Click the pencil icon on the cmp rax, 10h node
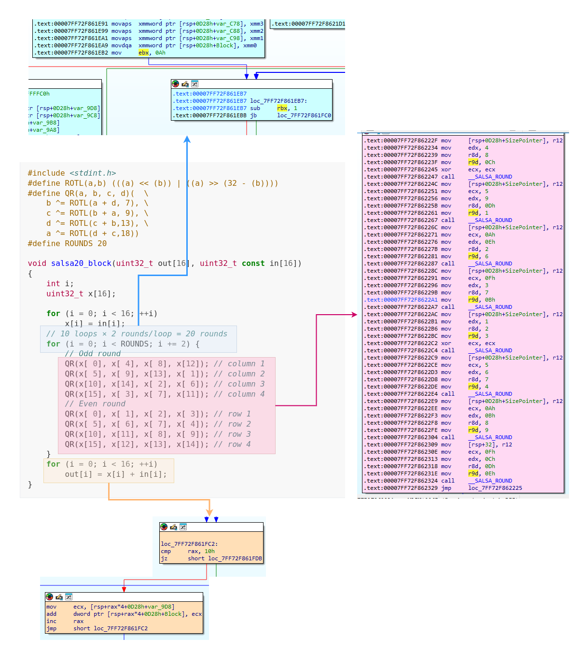The height and width of the screenshot is (652, 584). (173, 527)
